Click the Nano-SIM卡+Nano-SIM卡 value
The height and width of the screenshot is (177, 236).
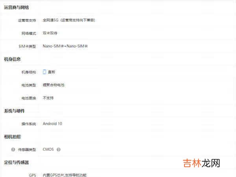click(65, 46)
